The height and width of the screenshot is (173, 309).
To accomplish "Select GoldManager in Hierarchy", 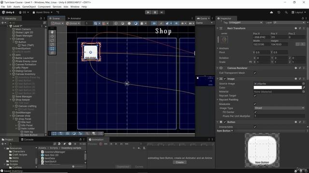I will [x=23, y=112].
